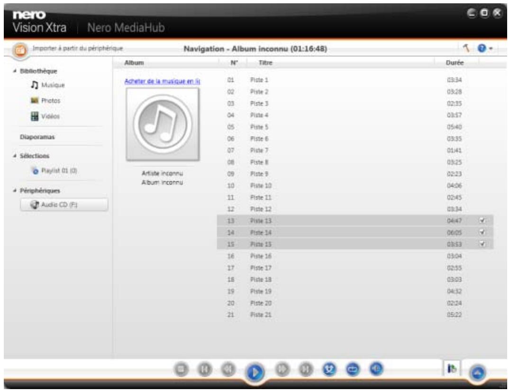Click track number 04
The width and height of the screenshot is (510, 391).
(x=231, y=116)
